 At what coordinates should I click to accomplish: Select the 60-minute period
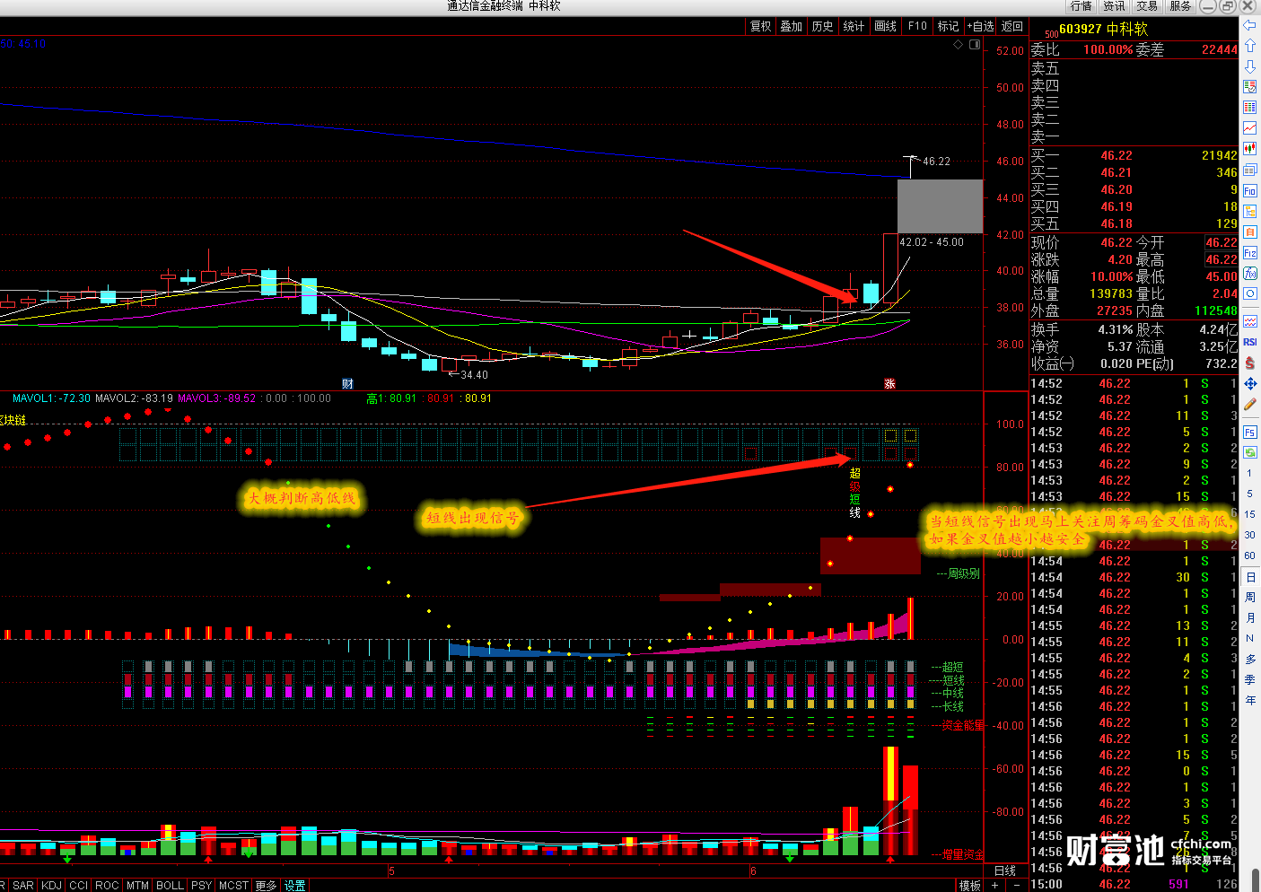[x=1249, y=556]
